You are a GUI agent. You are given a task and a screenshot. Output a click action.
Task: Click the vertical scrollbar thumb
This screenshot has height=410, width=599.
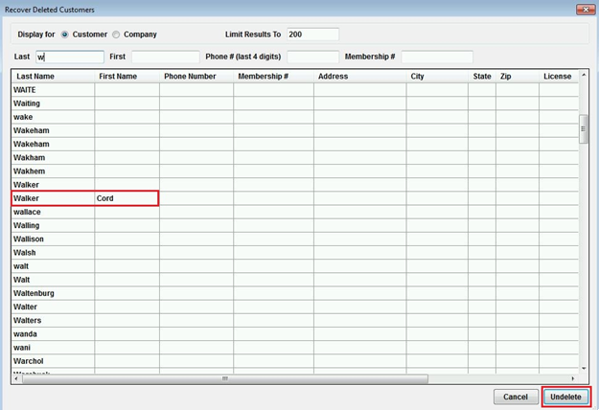pyautogui.click(x=584, y=129)
